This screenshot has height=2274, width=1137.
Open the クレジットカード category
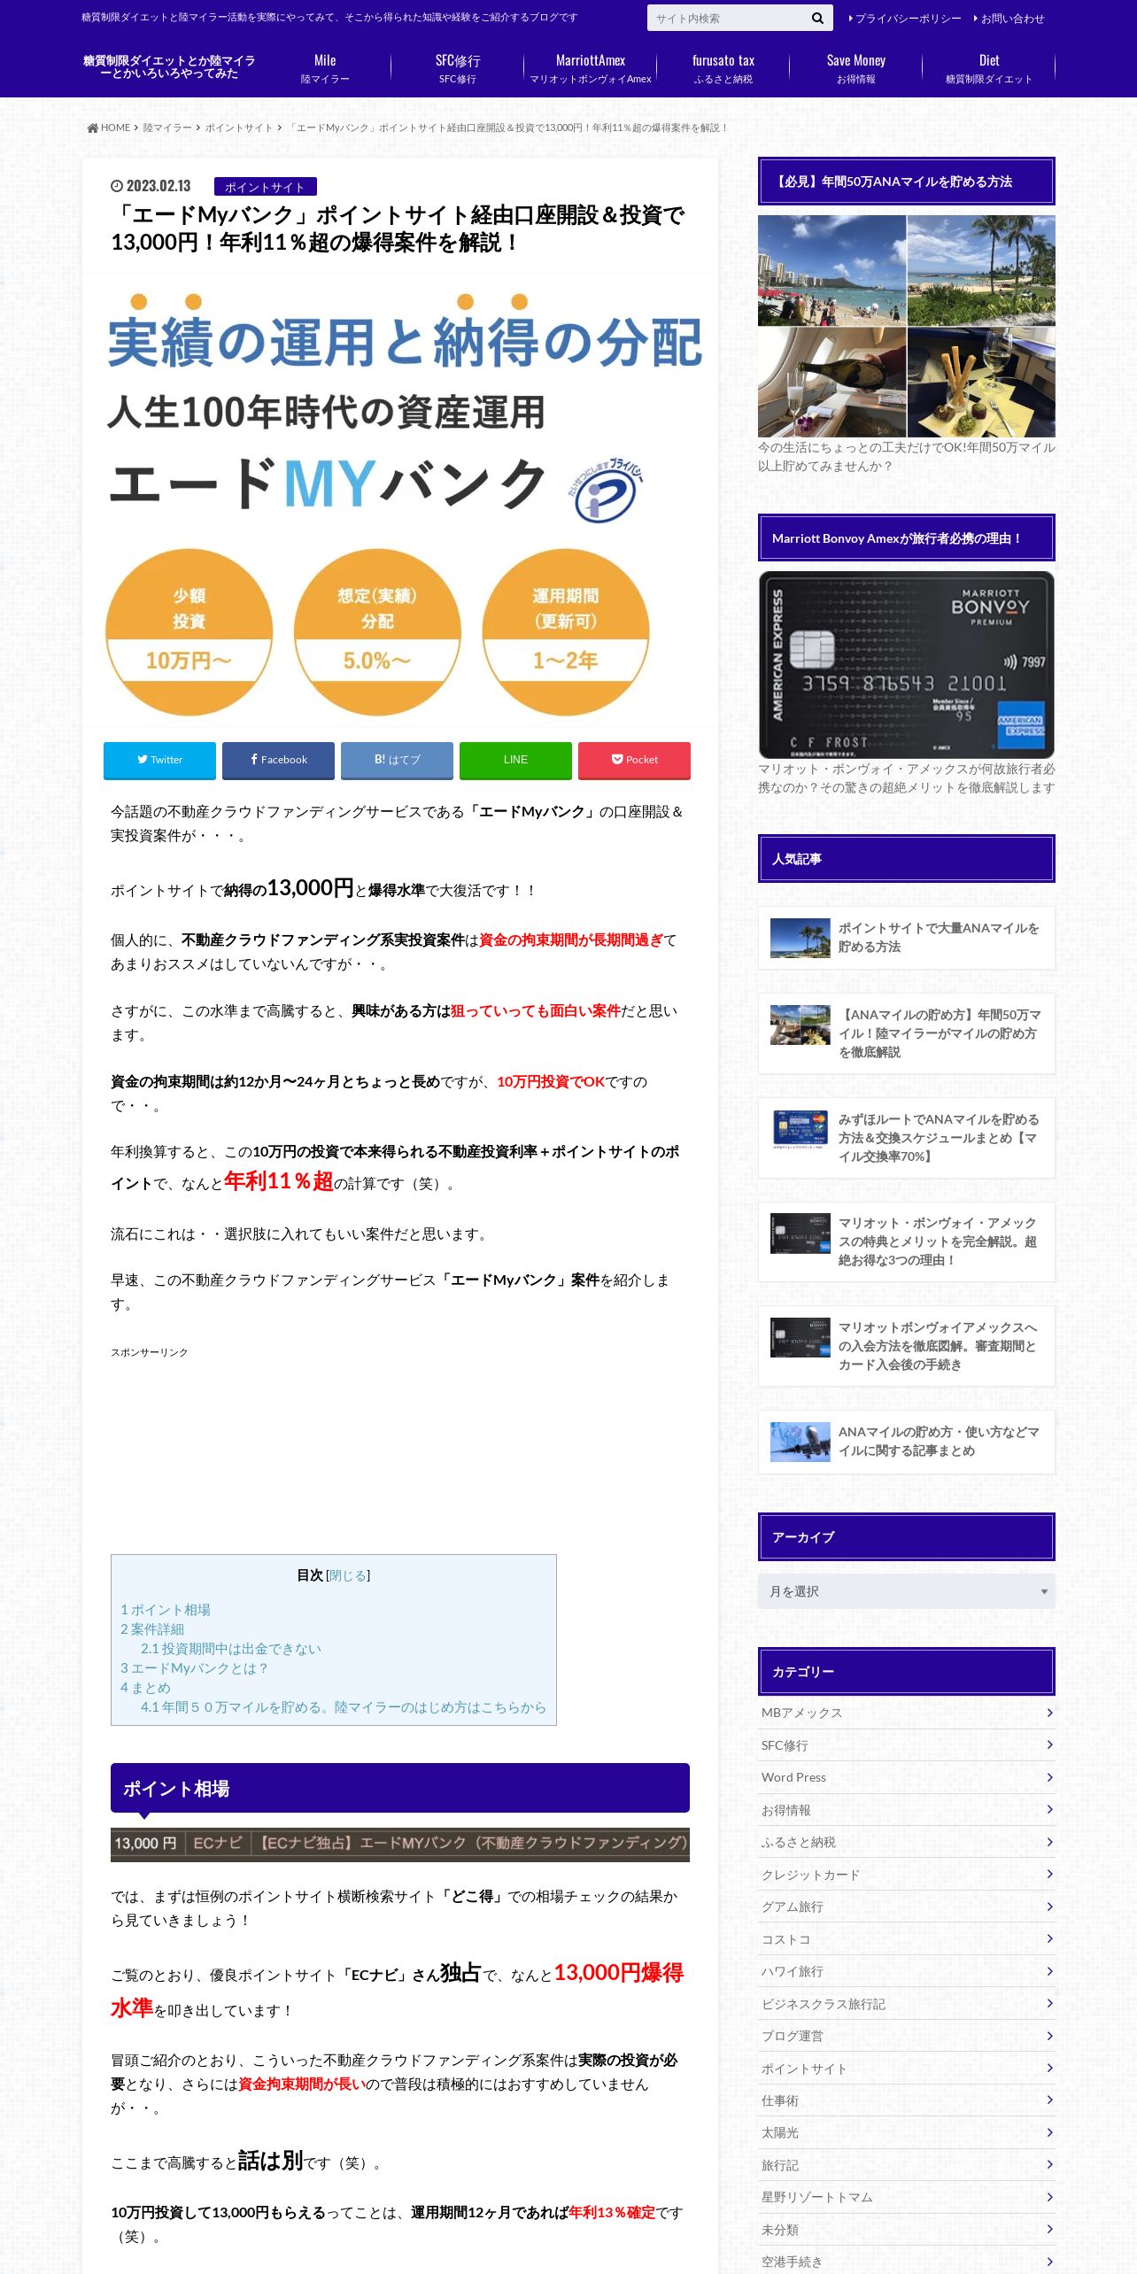pos(906,1875)
